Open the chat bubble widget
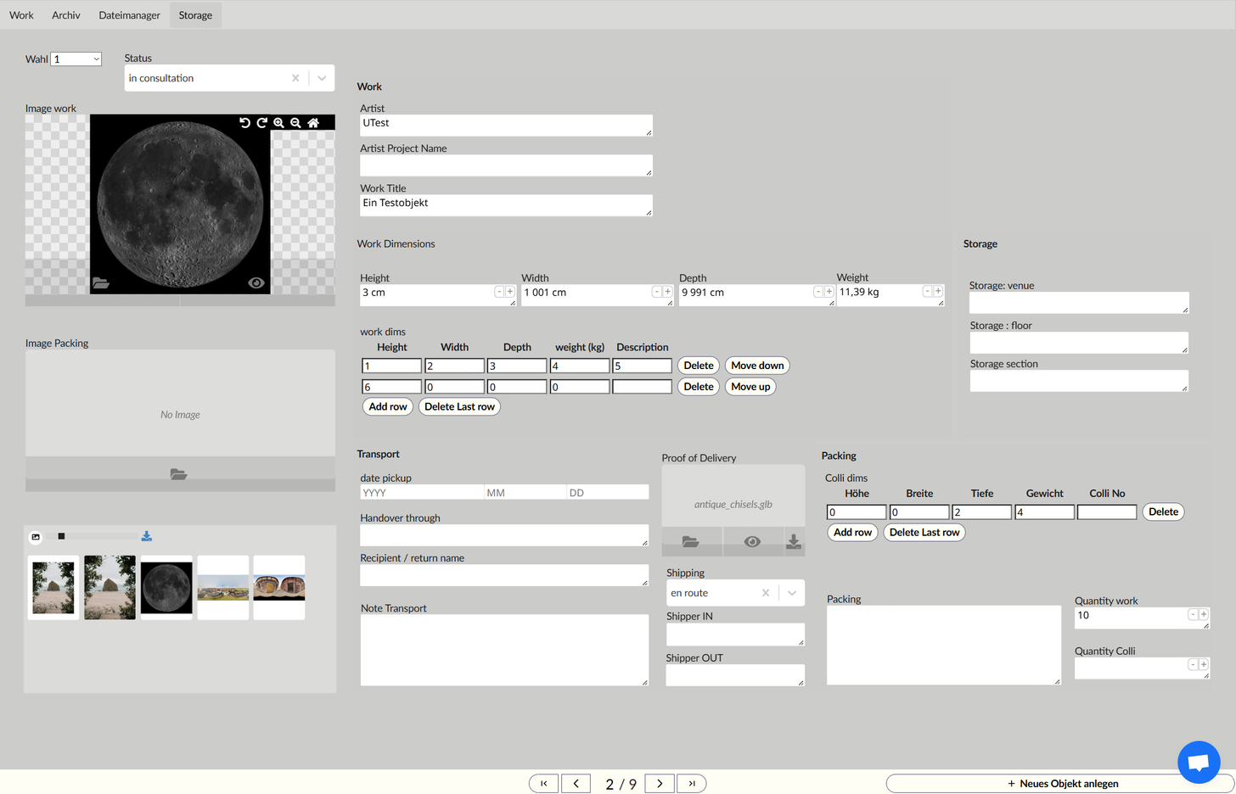Viewport: 1236px width, 794px height. (x=1198, y=762)
